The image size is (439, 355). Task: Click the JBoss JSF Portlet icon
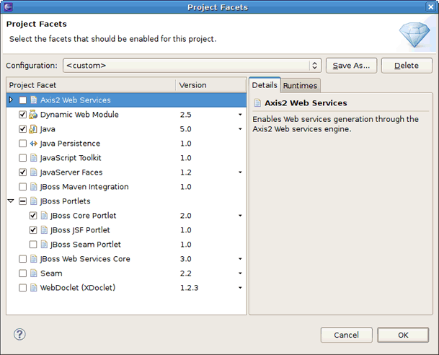(x=44, y=230)
